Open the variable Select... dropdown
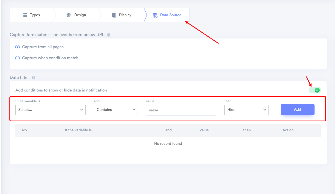This screenshot has height=194, width=335. point(50,110)
